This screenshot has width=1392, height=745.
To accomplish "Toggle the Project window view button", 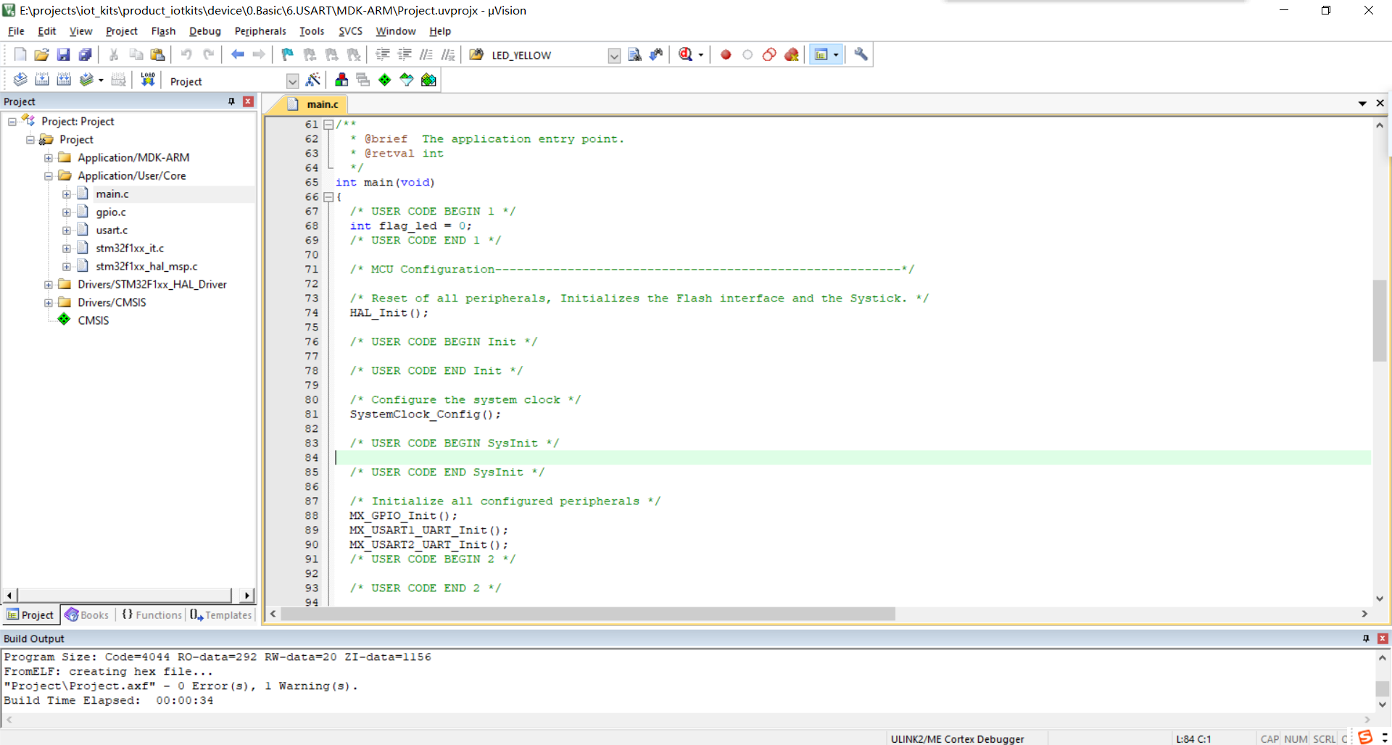I will (821, 54).
